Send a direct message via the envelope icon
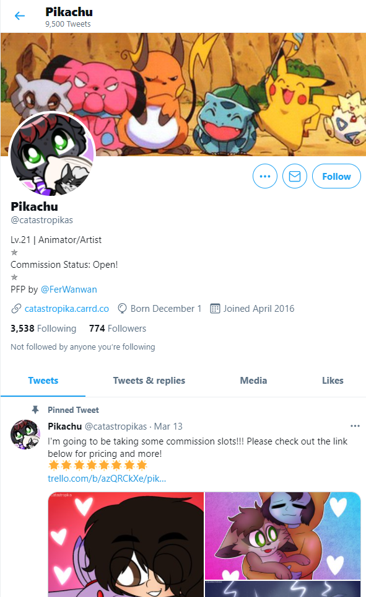Viewport: 366px width, 597px height. click(295, 176)
